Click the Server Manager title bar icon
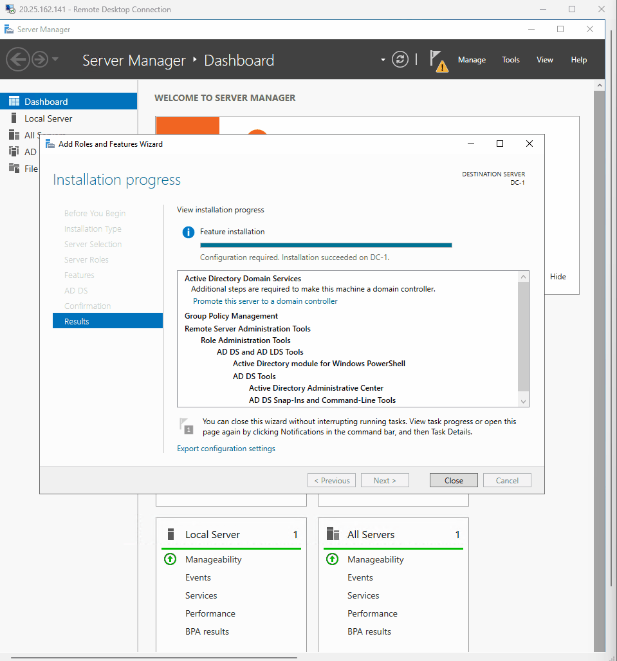 [x=9, y=29]
